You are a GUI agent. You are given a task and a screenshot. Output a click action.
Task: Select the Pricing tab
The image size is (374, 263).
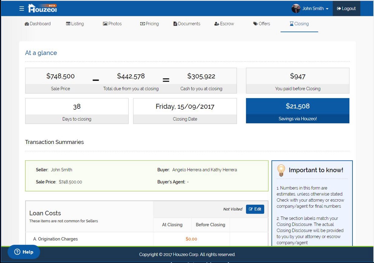coord(149,24)
